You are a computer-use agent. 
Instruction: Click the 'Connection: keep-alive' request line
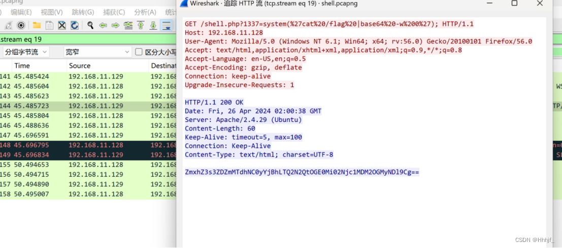click(x=228, y=76)
